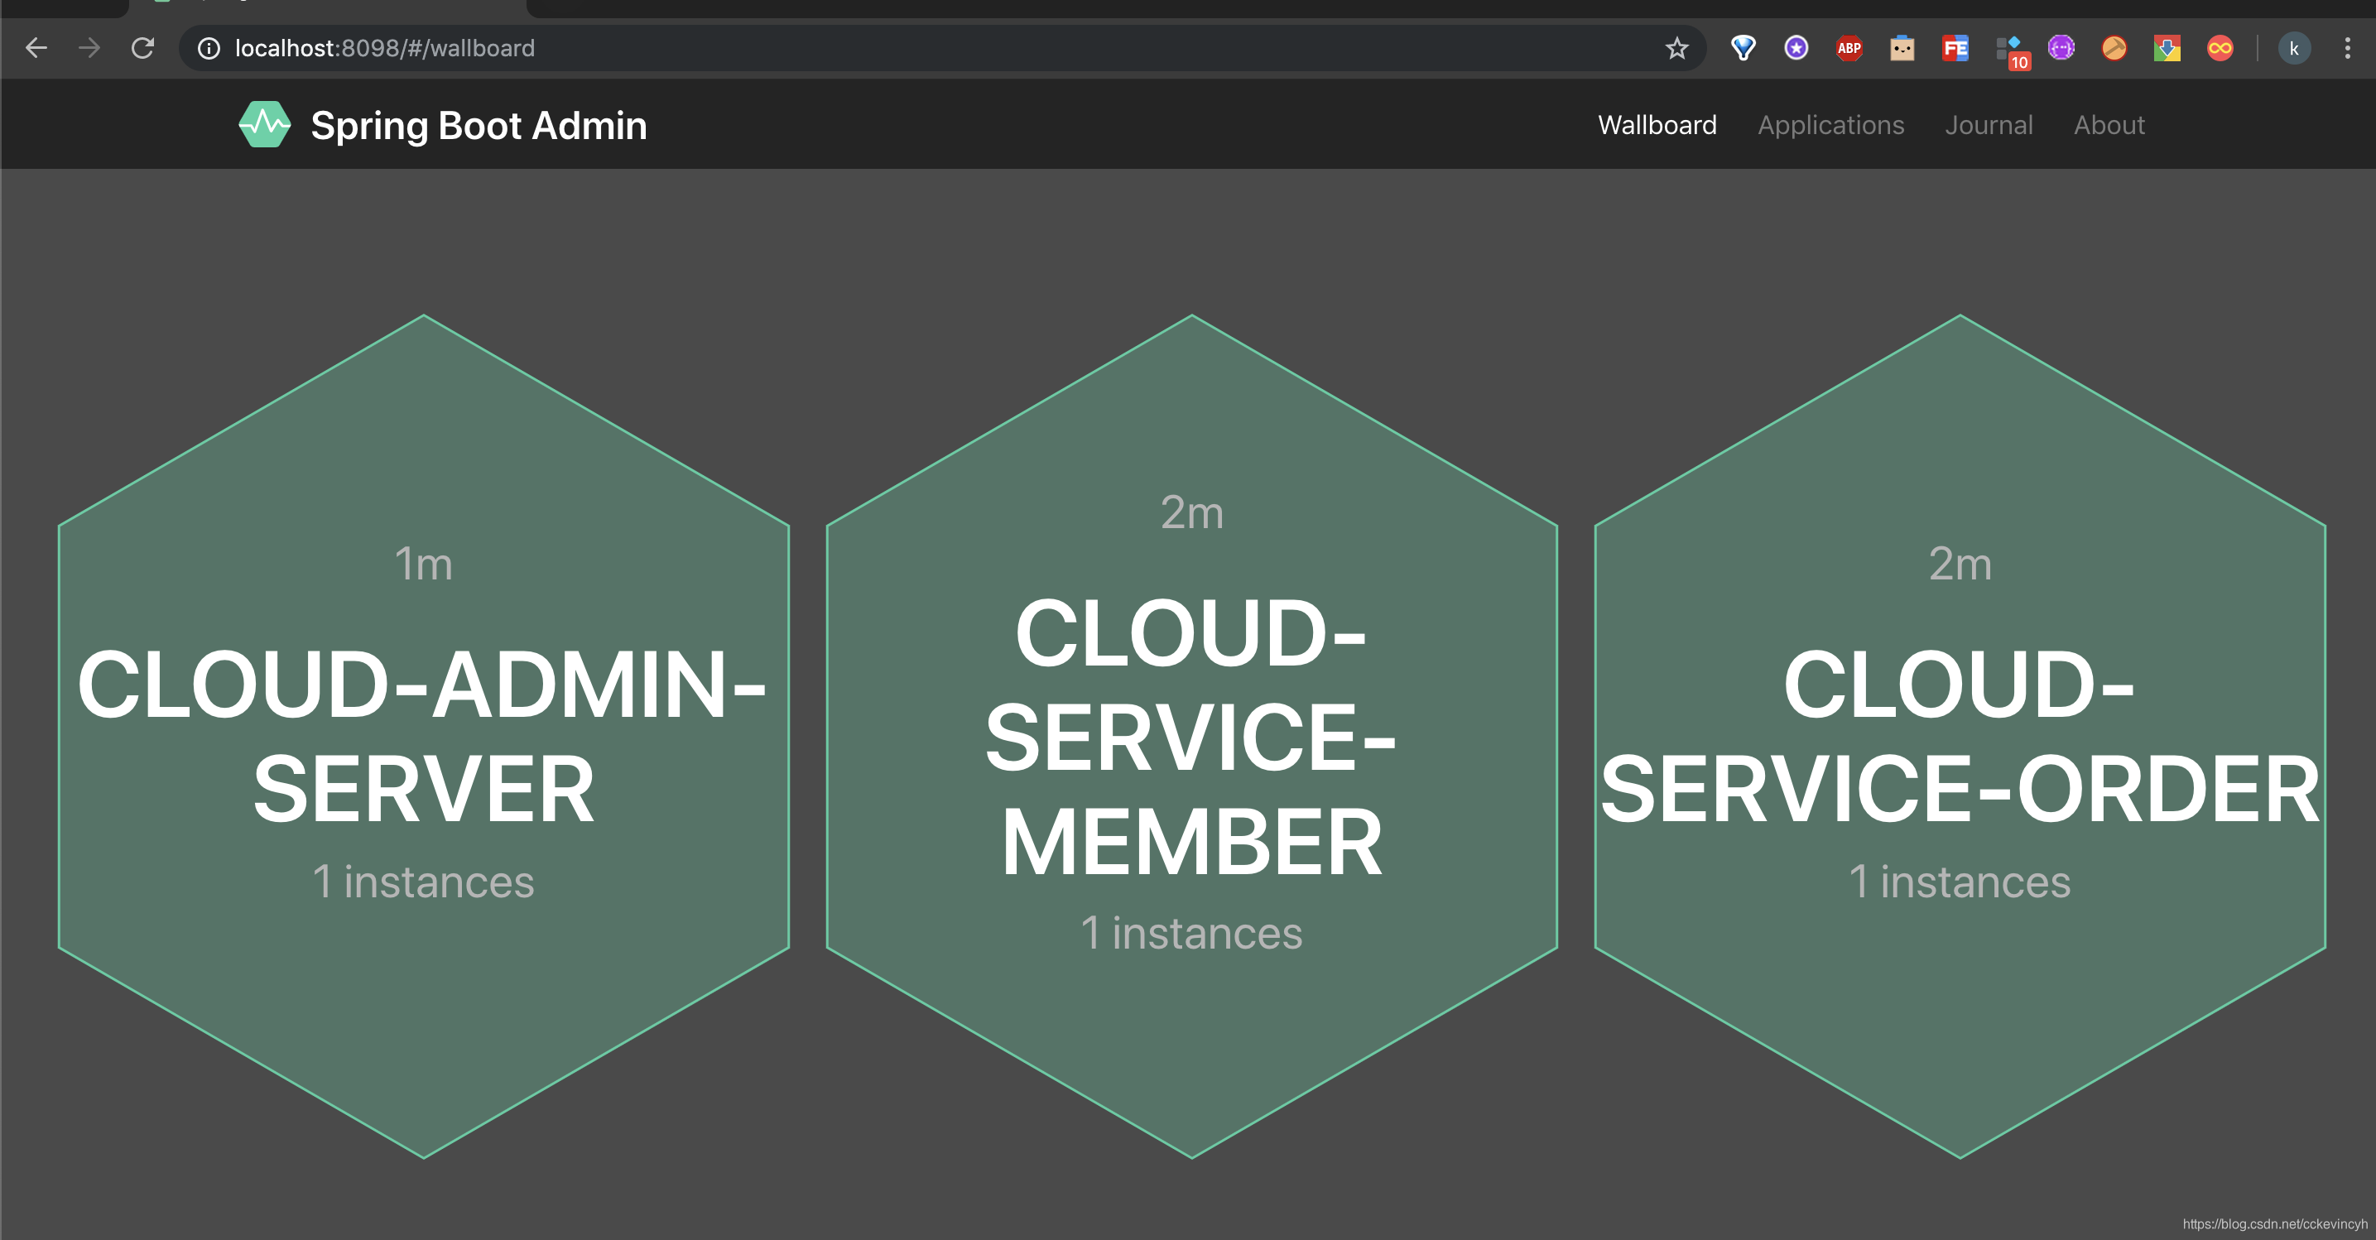Click the browser forward arrow
The image size is (2376, 1240).
coord(89,48)
